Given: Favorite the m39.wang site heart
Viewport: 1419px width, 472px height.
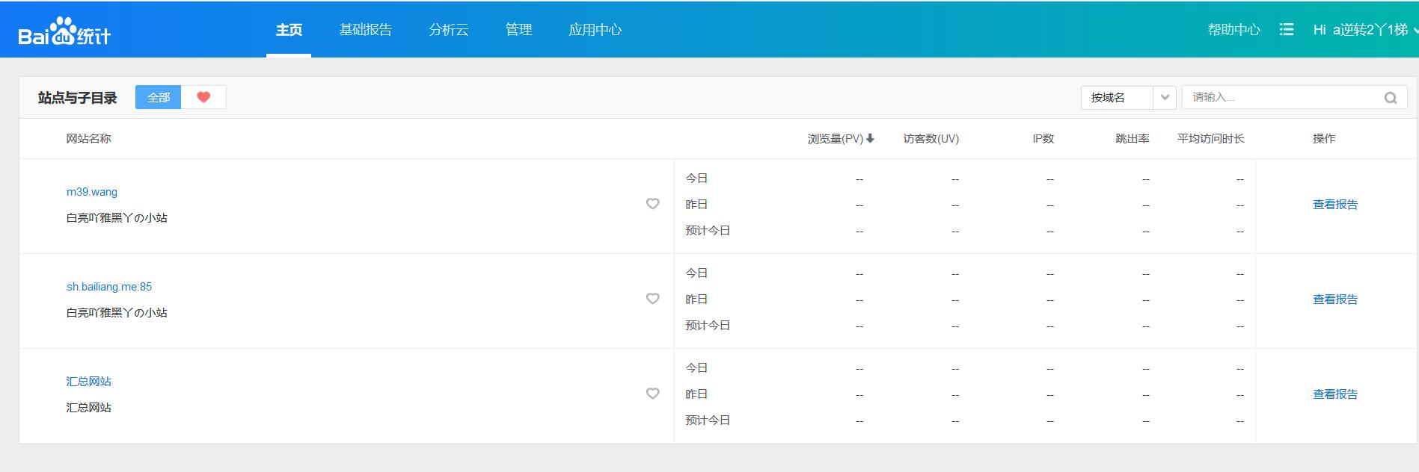Looking at the screenshot, I should (653, 204).
